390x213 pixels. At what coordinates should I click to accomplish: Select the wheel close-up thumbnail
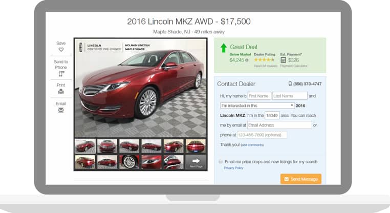[x=129, y=162]
